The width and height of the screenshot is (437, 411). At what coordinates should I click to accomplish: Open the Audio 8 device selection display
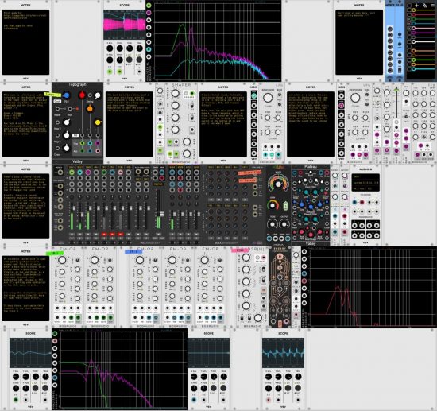(365, 184)
